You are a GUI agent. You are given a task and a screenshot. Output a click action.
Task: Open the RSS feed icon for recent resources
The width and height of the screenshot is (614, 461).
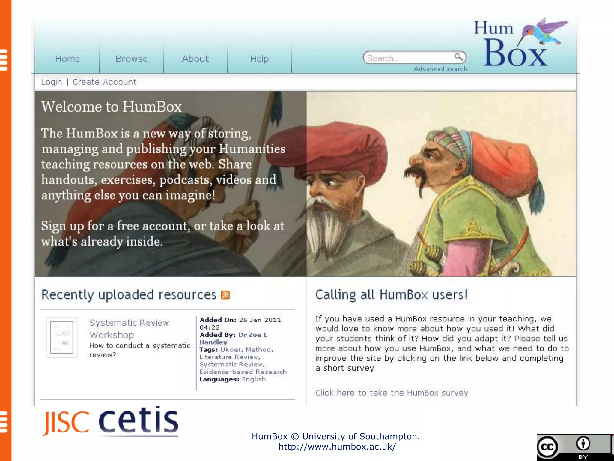(225, 295)
